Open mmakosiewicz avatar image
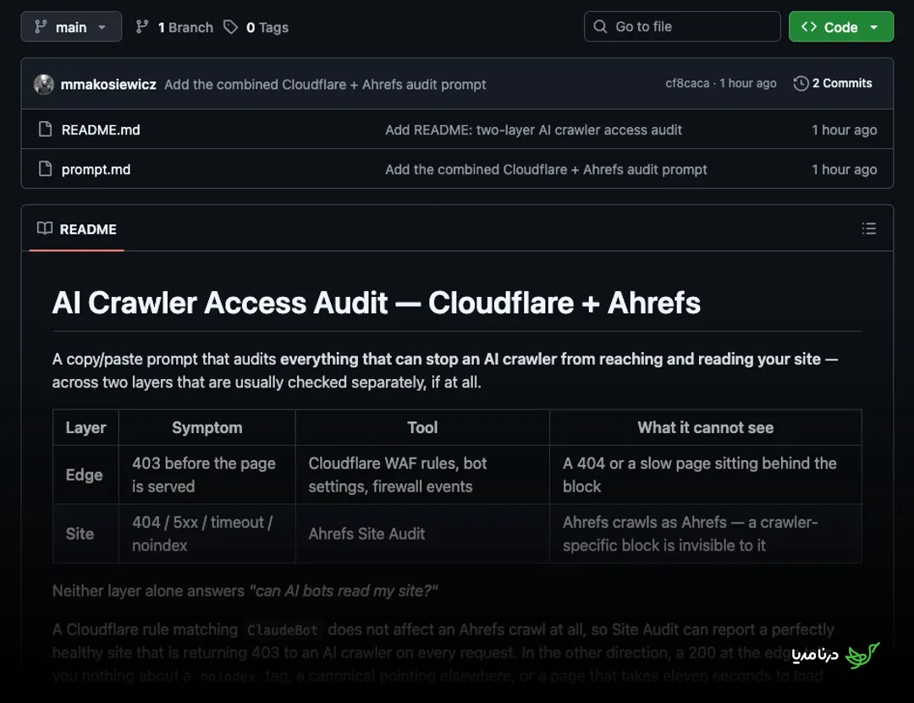Viewport: 914px width, 703px height. 44,85
